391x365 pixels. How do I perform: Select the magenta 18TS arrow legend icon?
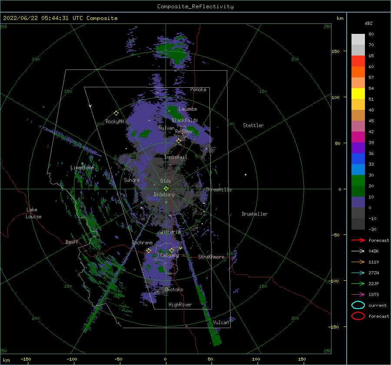point(358,295)
